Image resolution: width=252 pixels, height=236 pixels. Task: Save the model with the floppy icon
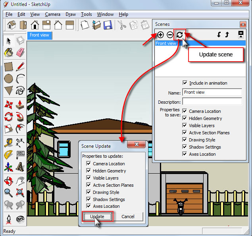108,25
